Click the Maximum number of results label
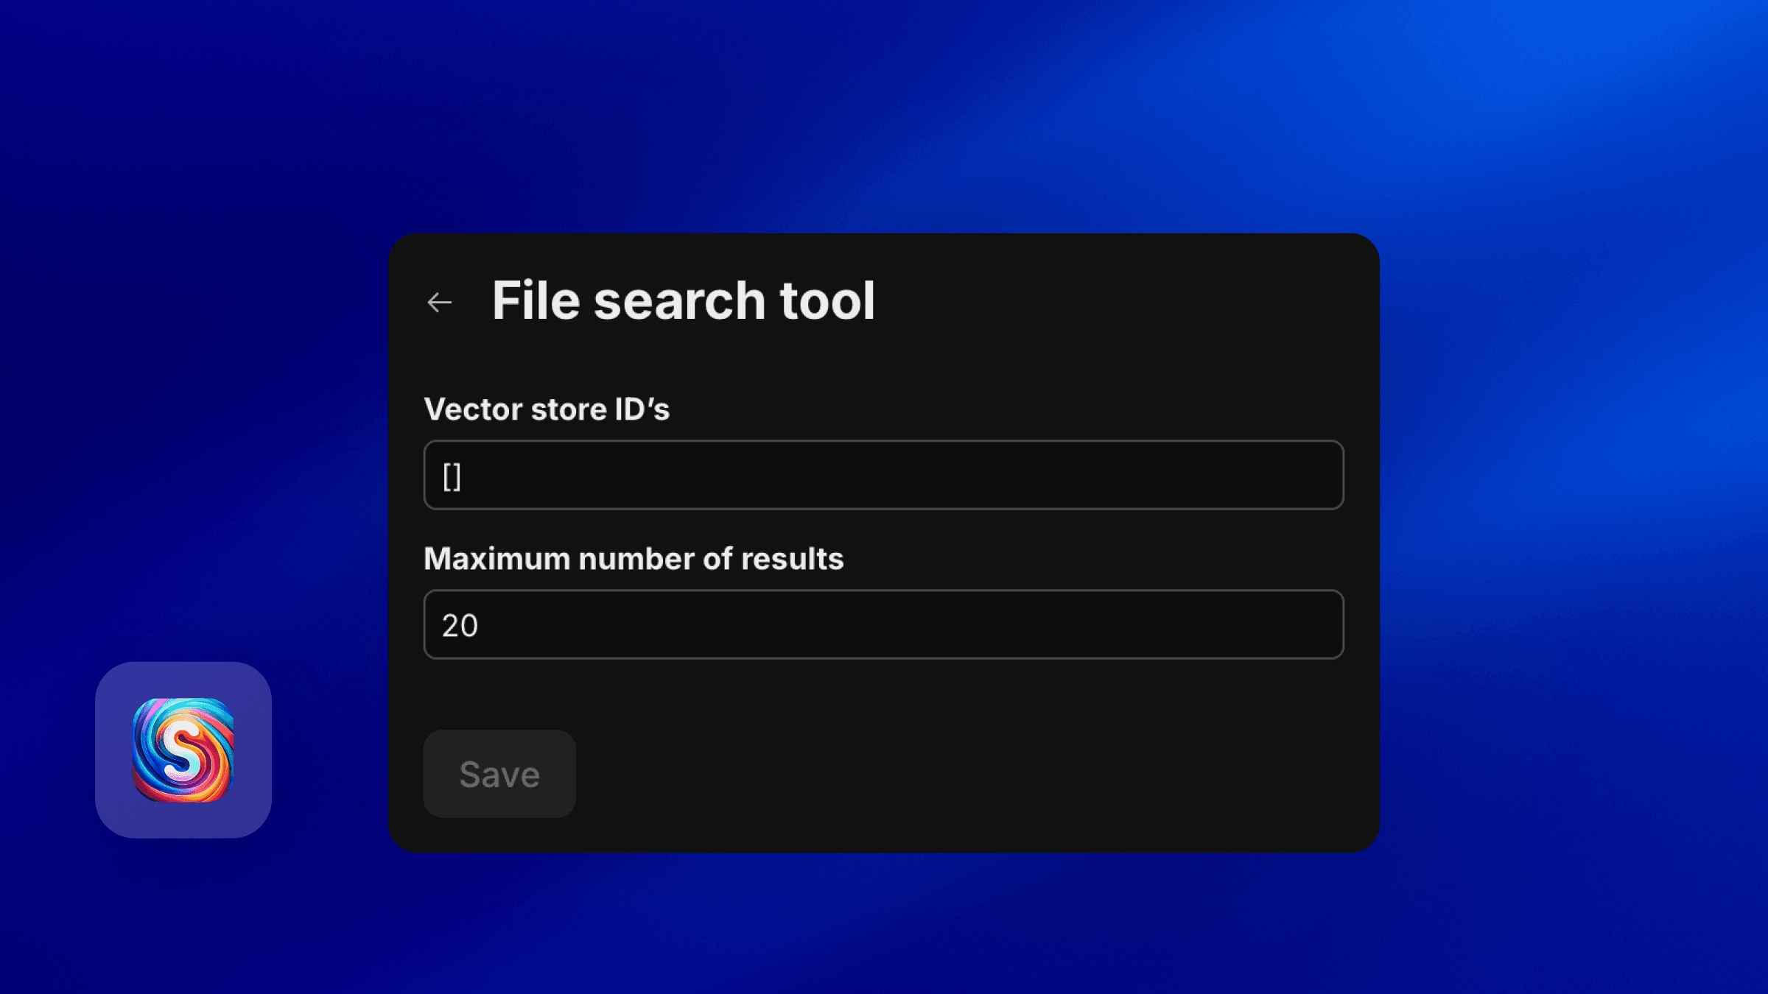 [634, 559]
